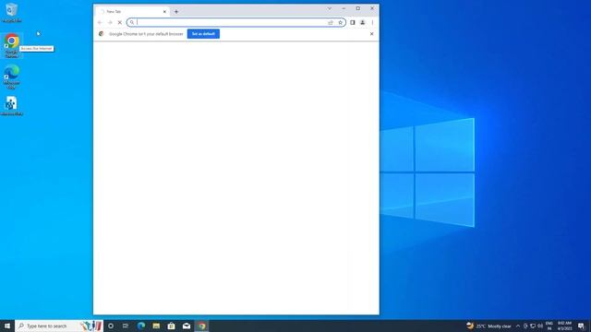Open File Explorer from the taskbar
The height and width of the screenshot is (332, 591).
[x=156, y=326]
